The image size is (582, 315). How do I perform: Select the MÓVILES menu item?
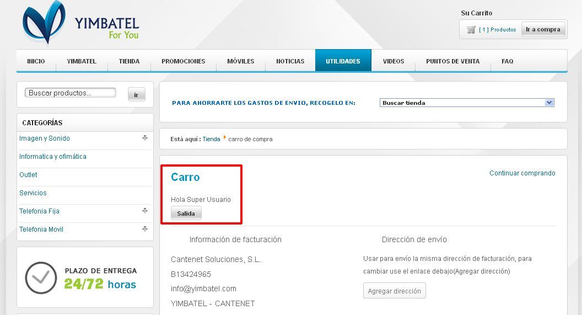[x=240, y=61]
